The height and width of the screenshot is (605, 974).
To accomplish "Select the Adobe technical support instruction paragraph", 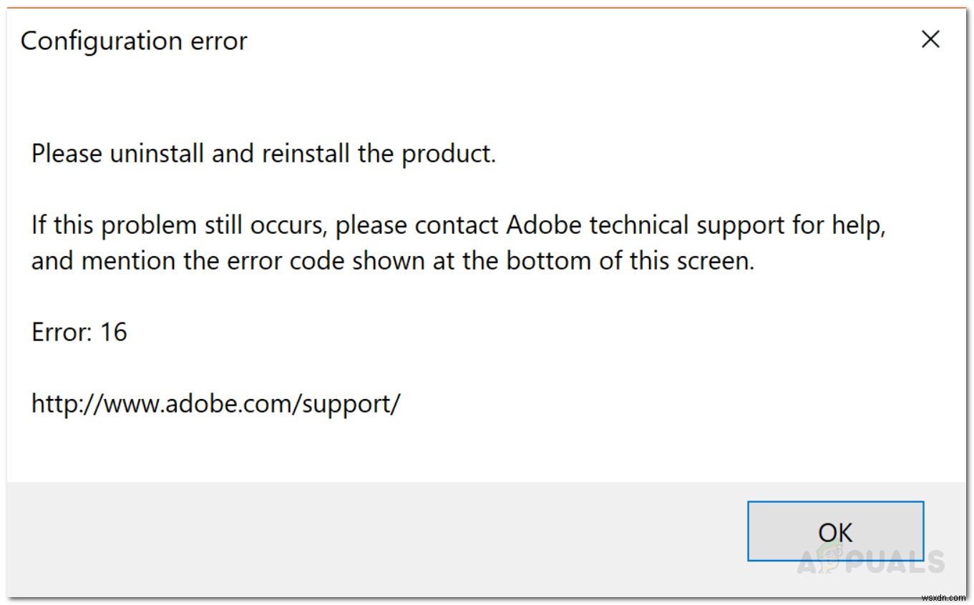I will (x=458, y=242).
